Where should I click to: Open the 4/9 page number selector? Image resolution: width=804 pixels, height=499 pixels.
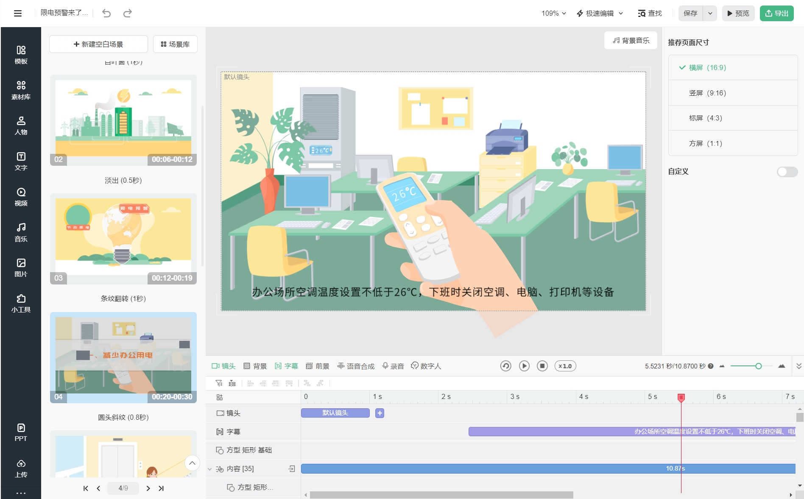tap(123, 488)
